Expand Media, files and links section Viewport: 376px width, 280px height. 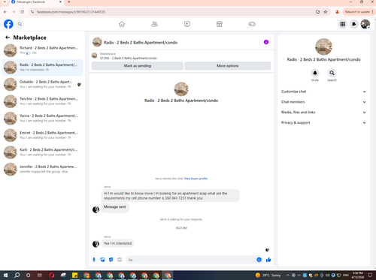pyautogui.click(x=323, y=113)
